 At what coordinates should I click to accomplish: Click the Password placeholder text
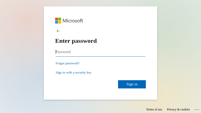(x=63, y=52)
